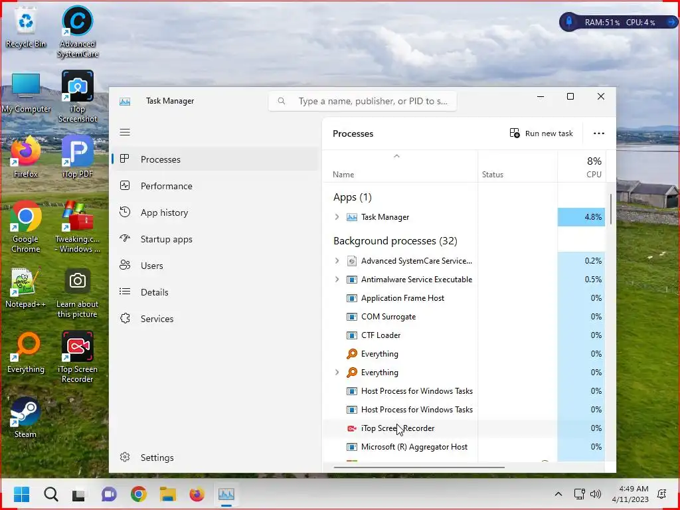This screenshot has width=680, height=510.
Task: Click the RAM/CPU performance monitor widget
Action: pyautogui.click(x=618, y=22)
